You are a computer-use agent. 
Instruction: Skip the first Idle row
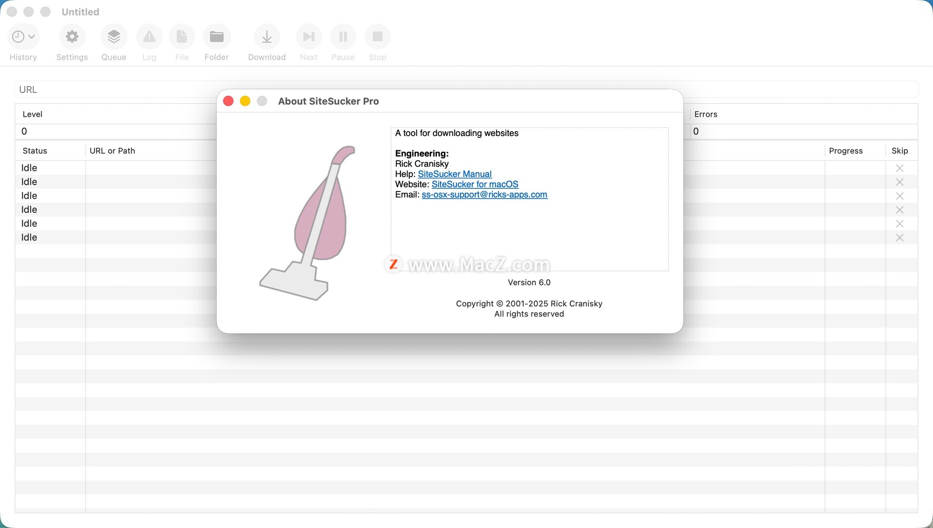point(899,168)
